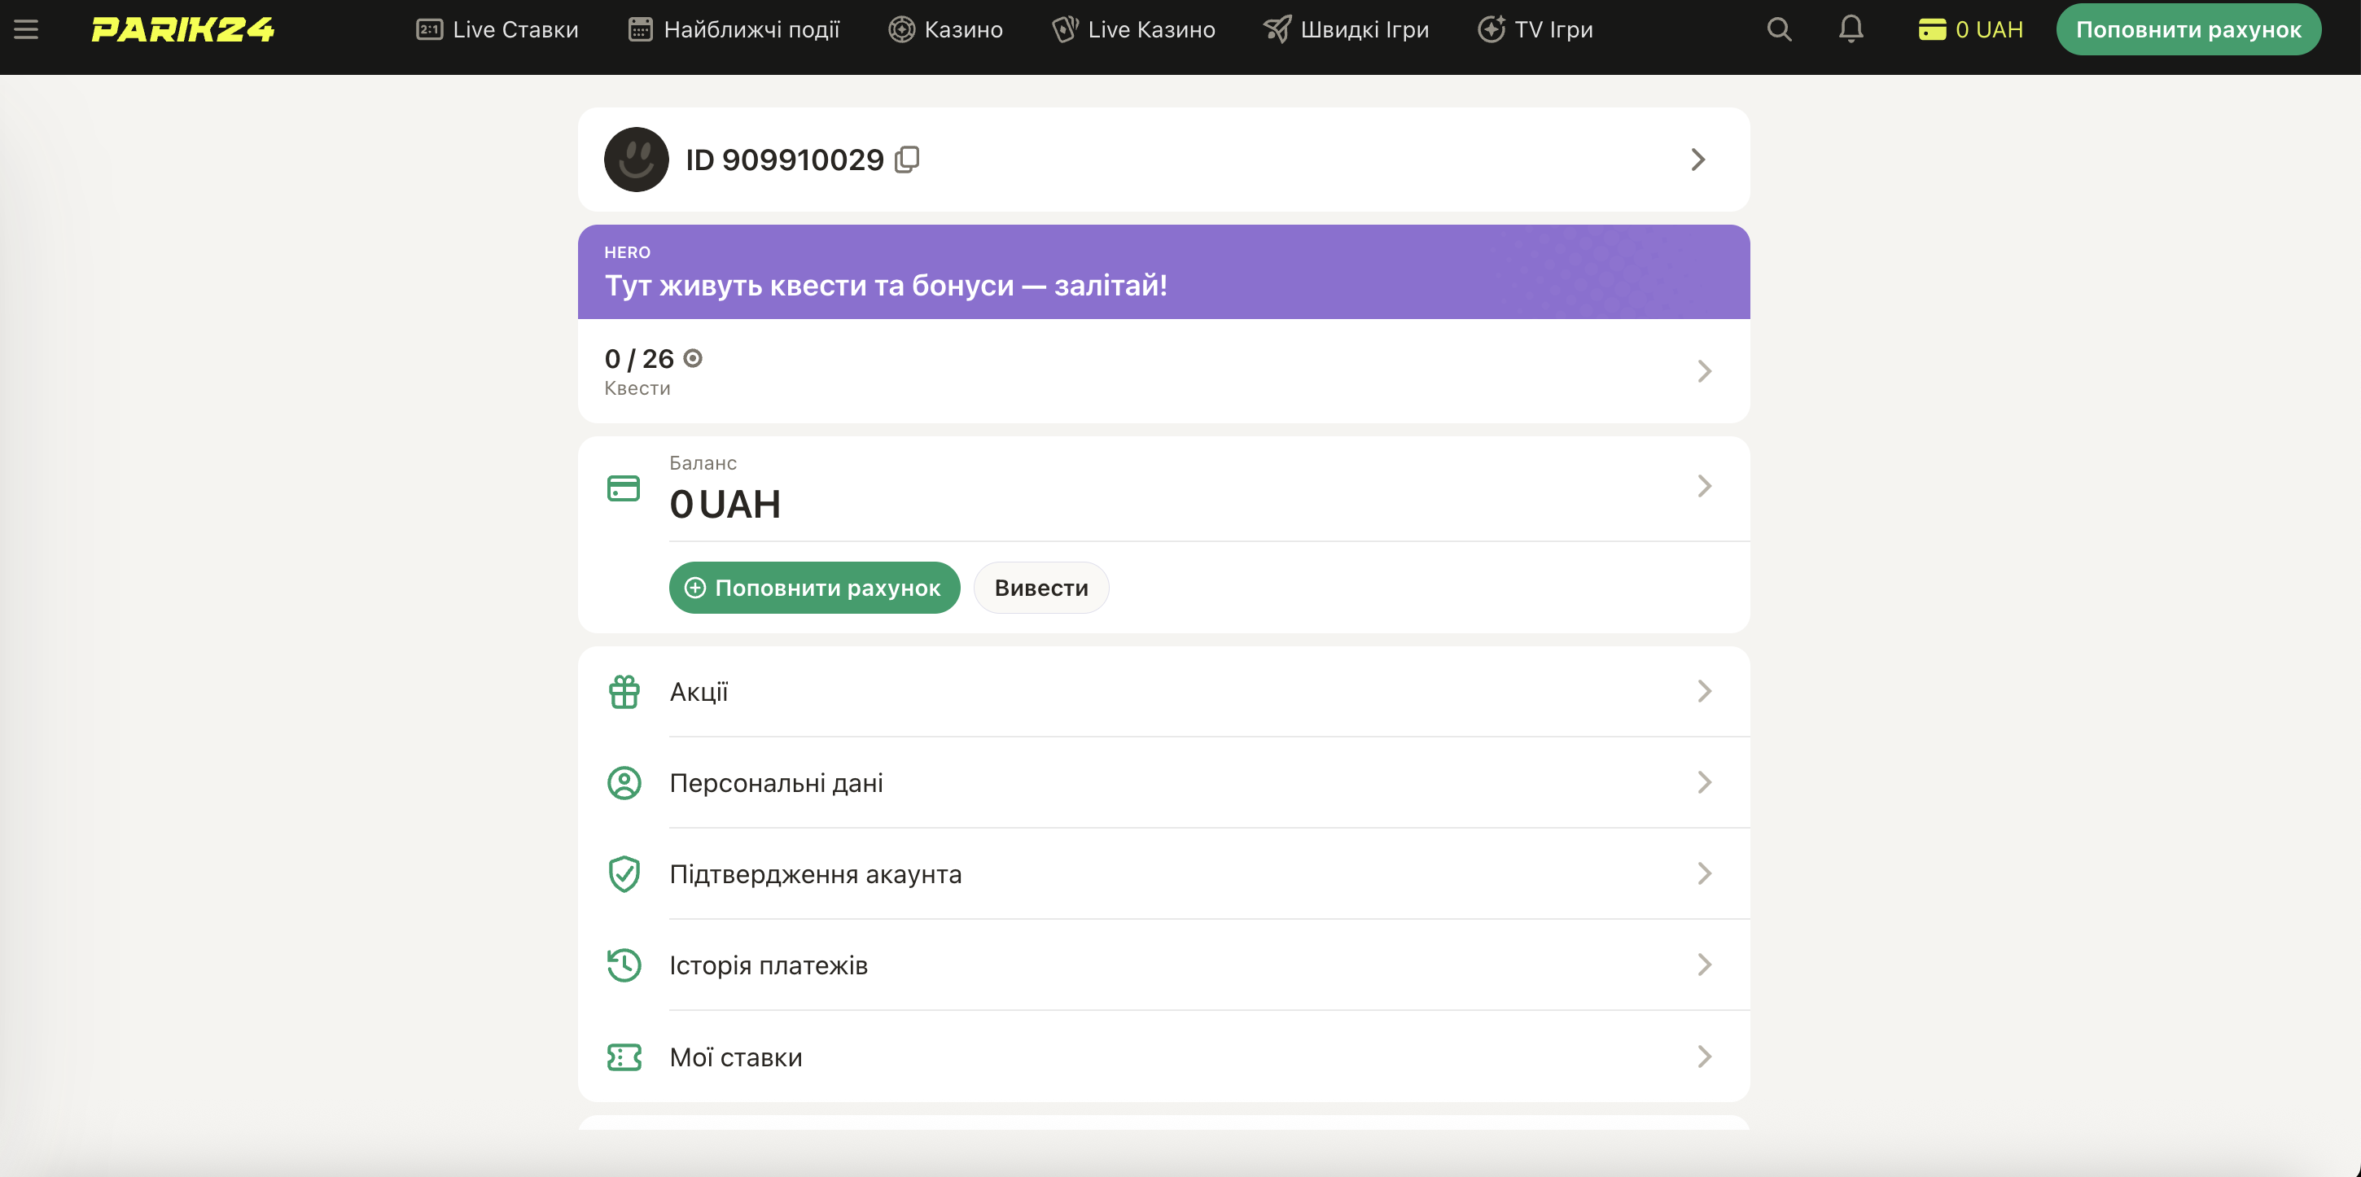Copy the account ID with copy icon
Viewport: 2361px width, 1177px height.
tap(906, 160)
